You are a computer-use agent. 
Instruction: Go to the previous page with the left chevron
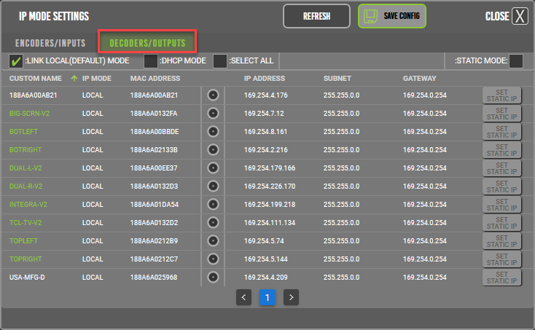pos(244,297)
